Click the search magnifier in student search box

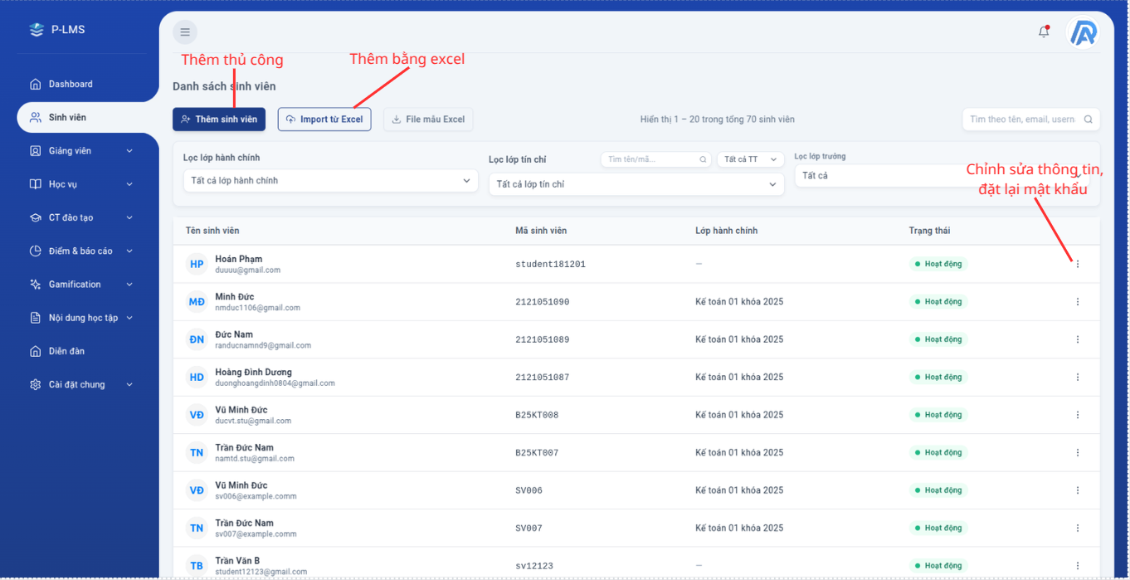[1088, 119]
